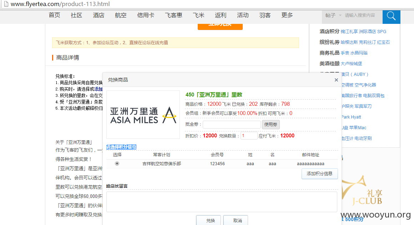Open the 大卢梭城堡 link
The image size is (414, 225).
pyautogui.click(x=352, y=63)
